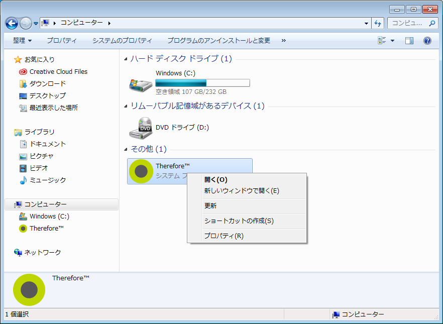Change the view with the view icon
This screenshot has height=324, width=443.
pos(382,40)
